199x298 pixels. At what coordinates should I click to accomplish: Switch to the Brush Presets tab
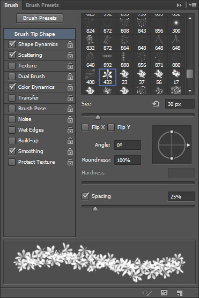click(42, 5)
